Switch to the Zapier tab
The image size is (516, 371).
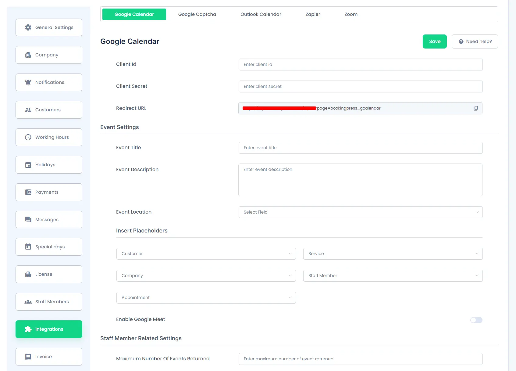pyautogui.click(x=313, y=14)
